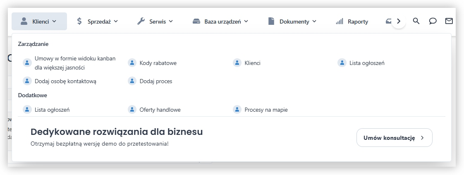This screenshot has height=175, width=464.
Task: Click the person icon beside Kody rabatowe
Action: pos(132,63)
